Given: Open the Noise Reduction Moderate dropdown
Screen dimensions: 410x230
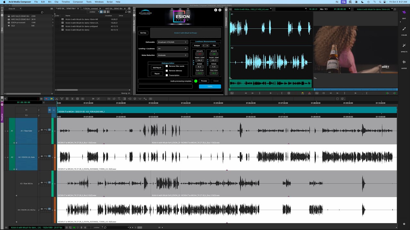Looking at the screenshot, I should [x=172, y=55].
